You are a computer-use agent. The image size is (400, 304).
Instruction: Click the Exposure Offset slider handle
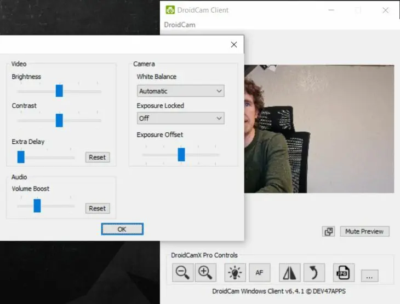pos(181,155)
